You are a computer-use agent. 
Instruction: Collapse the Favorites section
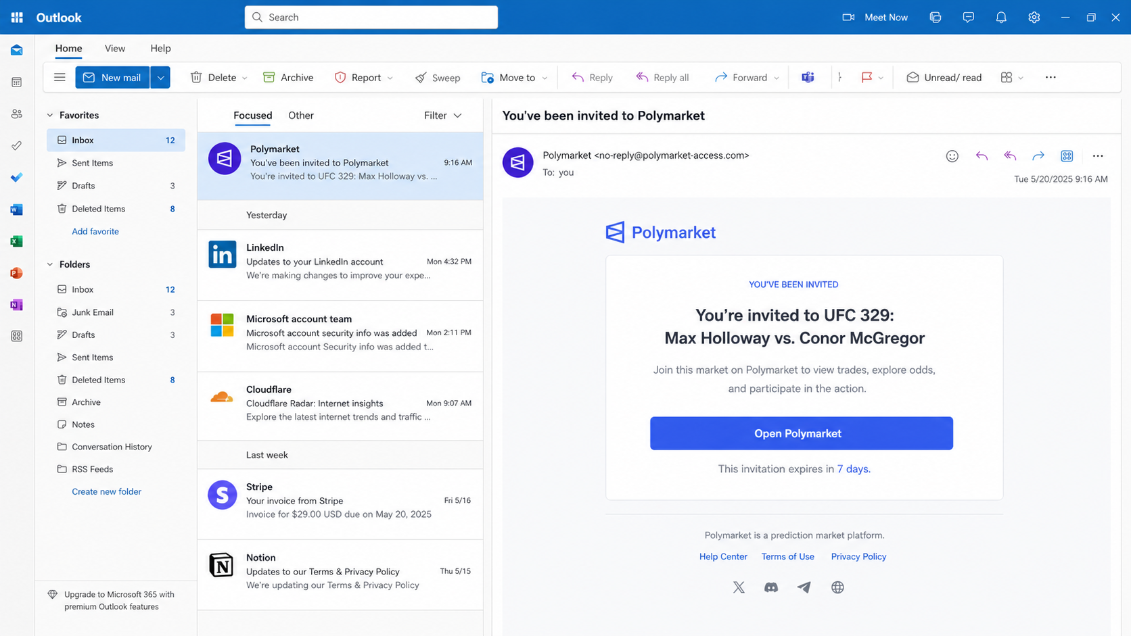[x=50, y=116]
